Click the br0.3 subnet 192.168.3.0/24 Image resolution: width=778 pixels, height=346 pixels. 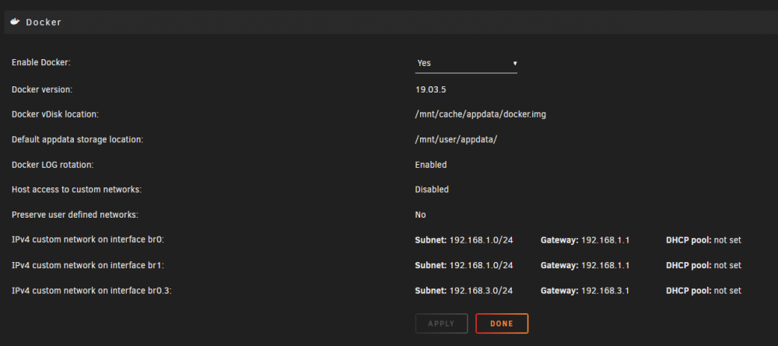click(481, 291)
